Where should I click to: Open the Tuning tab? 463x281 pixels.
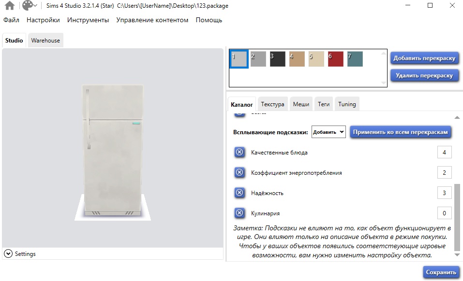[347, 104]
